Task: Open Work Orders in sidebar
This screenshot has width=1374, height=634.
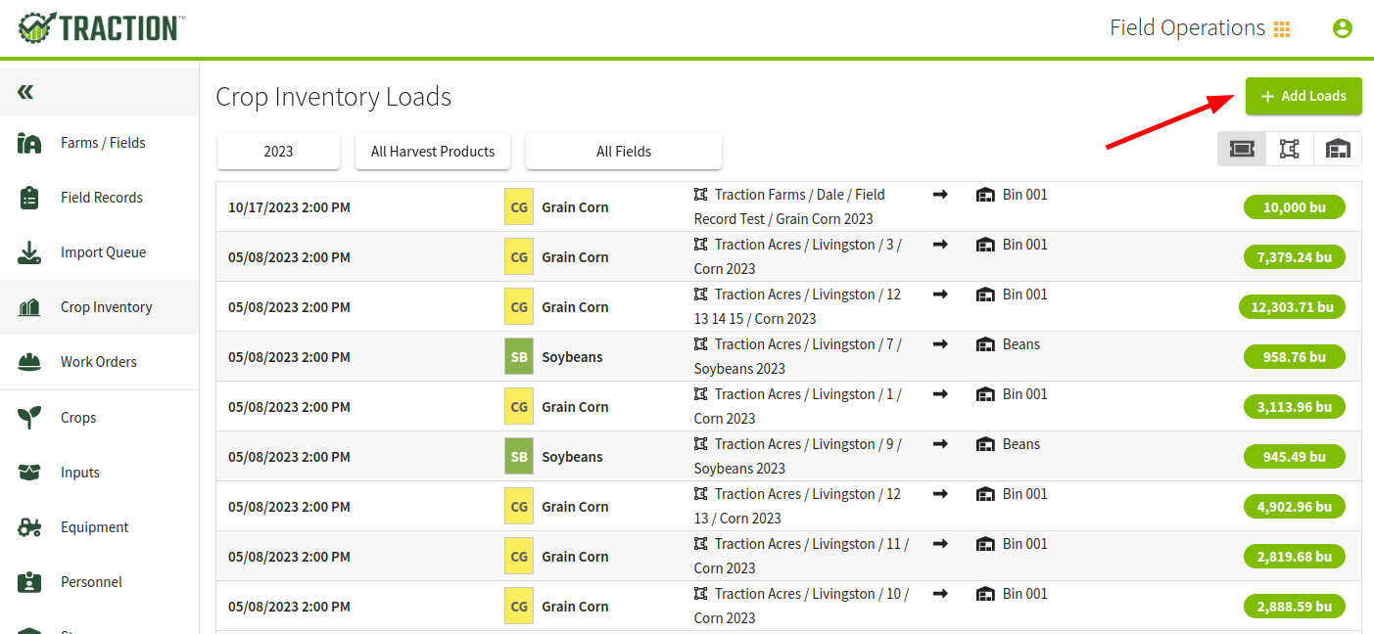Action: click(100, 362)
